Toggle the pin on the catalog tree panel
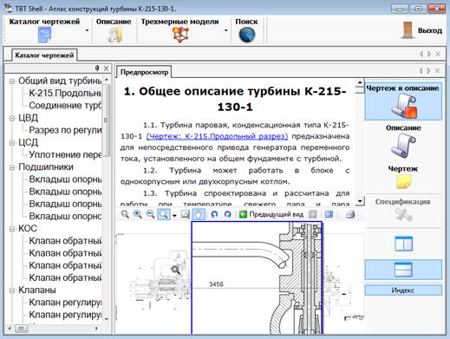Image resolution: width=450 pixels, height=339 pixels. (x=97, y=68)
